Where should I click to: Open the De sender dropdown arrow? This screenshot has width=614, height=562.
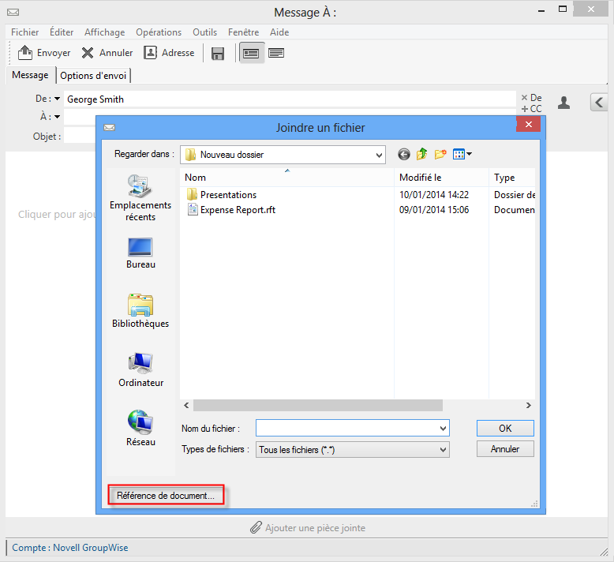click(x=57, y=99)
